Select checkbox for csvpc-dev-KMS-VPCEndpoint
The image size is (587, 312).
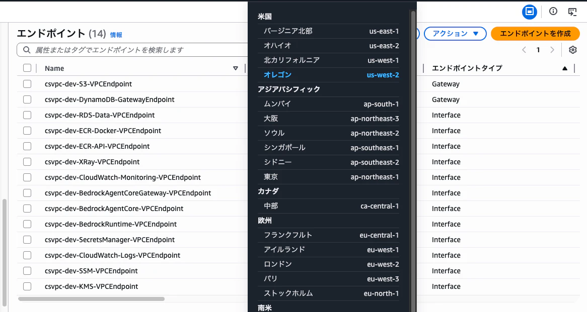(27, 286)
